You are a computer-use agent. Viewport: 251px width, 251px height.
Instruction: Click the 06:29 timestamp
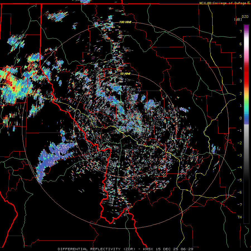tap(187, 249)
